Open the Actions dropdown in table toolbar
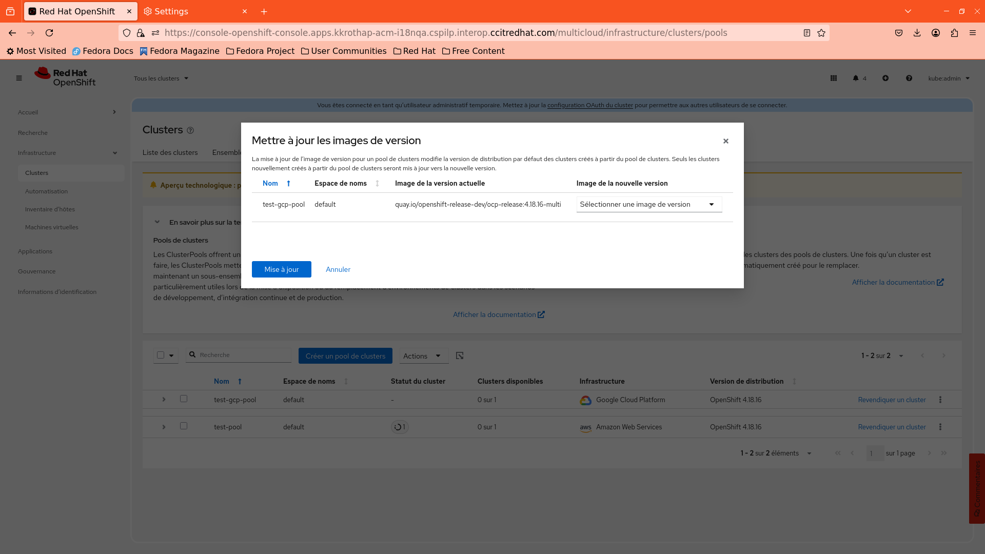 click(423, 356)
